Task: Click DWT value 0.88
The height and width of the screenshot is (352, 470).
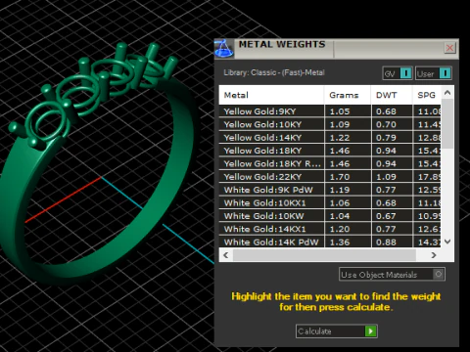Action: [x=386, y=242]
